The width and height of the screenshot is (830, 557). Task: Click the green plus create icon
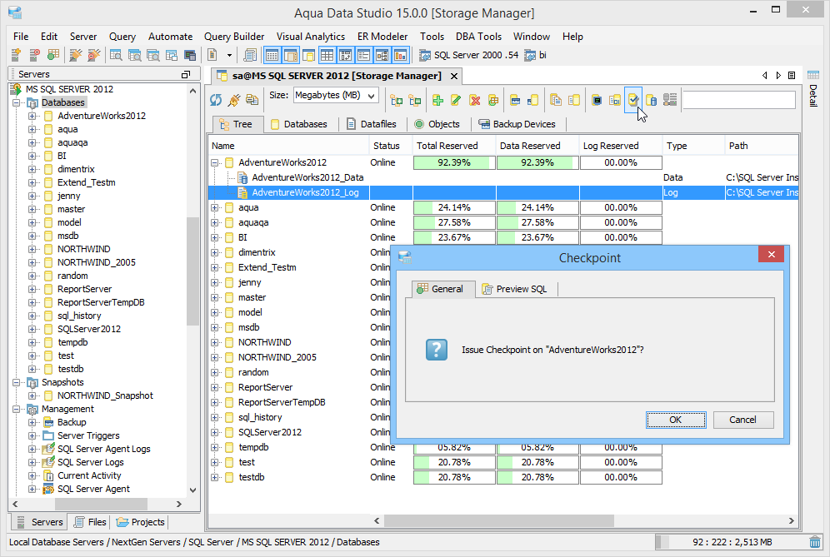click(x=437, y=99)
